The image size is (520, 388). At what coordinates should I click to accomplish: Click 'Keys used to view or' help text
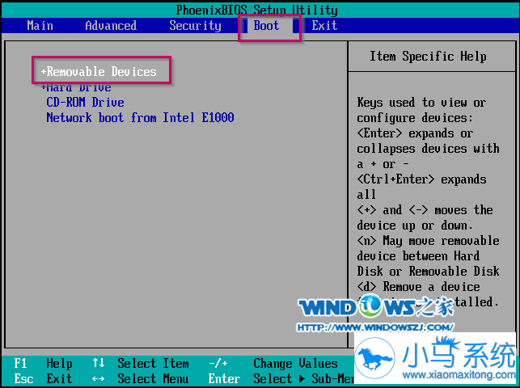click(x=421, y=103)
